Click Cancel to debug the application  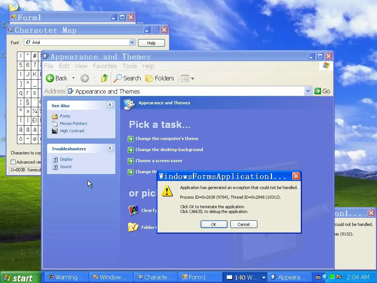click(x=244, y=224)
